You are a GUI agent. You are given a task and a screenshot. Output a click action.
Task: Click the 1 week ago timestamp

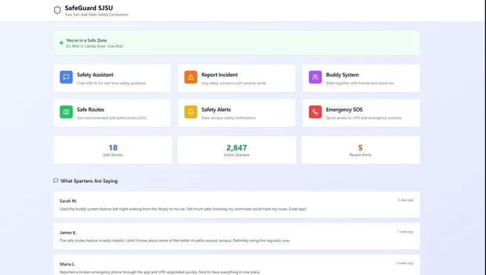click(405, 232)
